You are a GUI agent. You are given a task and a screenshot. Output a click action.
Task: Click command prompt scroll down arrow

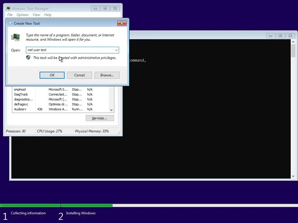293,176
